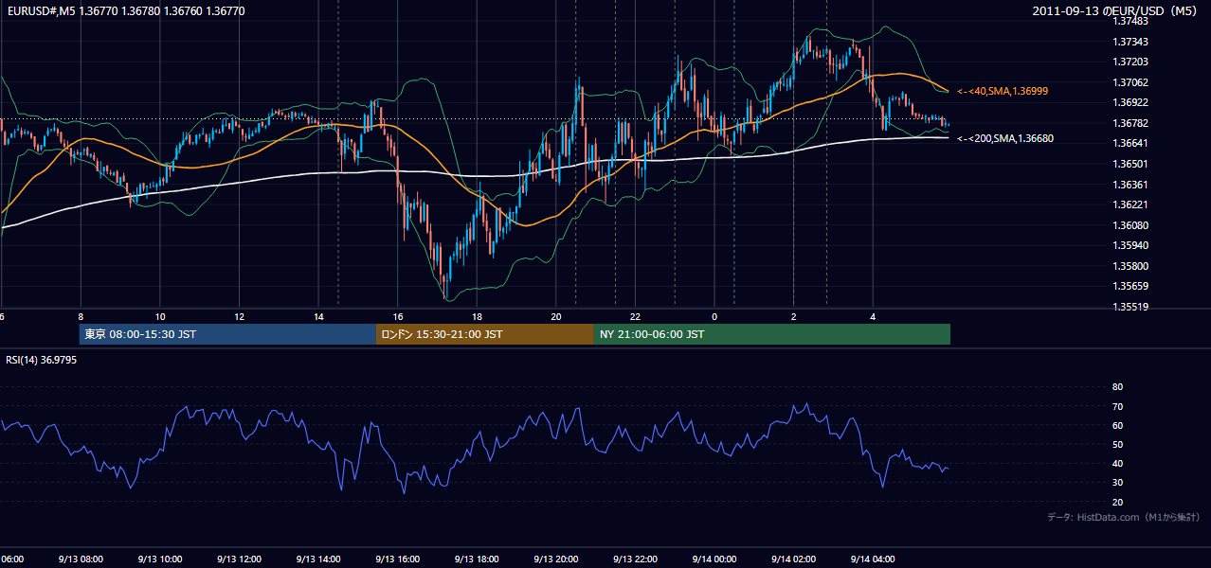This screenshot has width=1211, height=568.
Task: Click hour label 0 under the price chart
Action: point(714,317)
